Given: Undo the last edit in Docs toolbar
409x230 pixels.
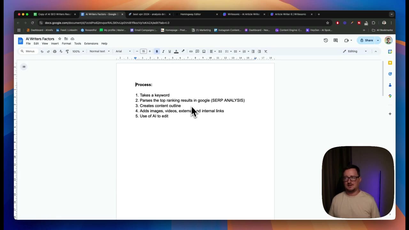Looking at the screenshot, I should (x=42, y=51).
